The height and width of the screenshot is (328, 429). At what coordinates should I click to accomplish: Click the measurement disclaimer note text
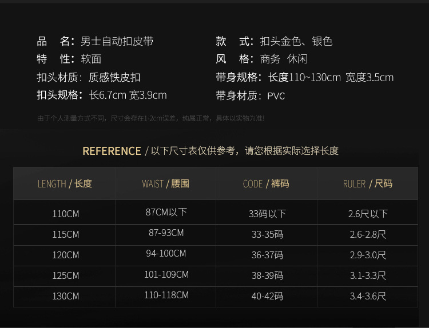(150, 118)
